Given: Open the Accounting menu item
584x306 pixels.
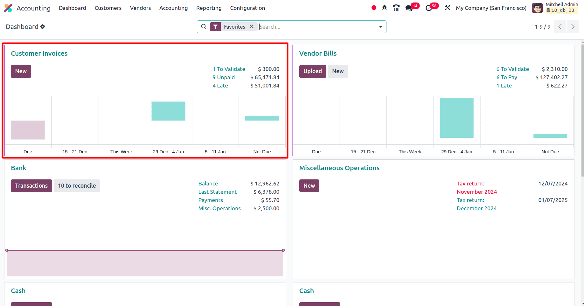Looking at the screenshot, I should pos(174,8).
